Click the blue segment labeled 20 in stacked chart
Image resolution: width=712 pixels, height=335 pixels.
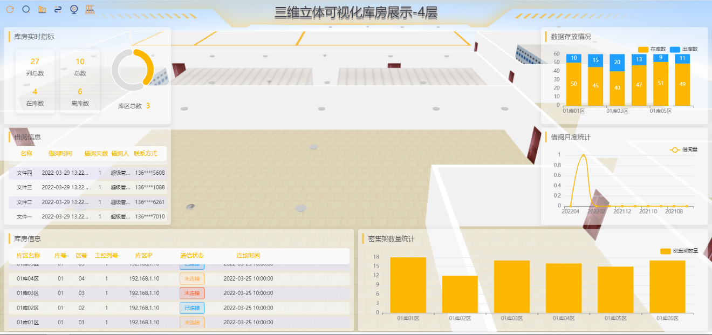[617, 63]
